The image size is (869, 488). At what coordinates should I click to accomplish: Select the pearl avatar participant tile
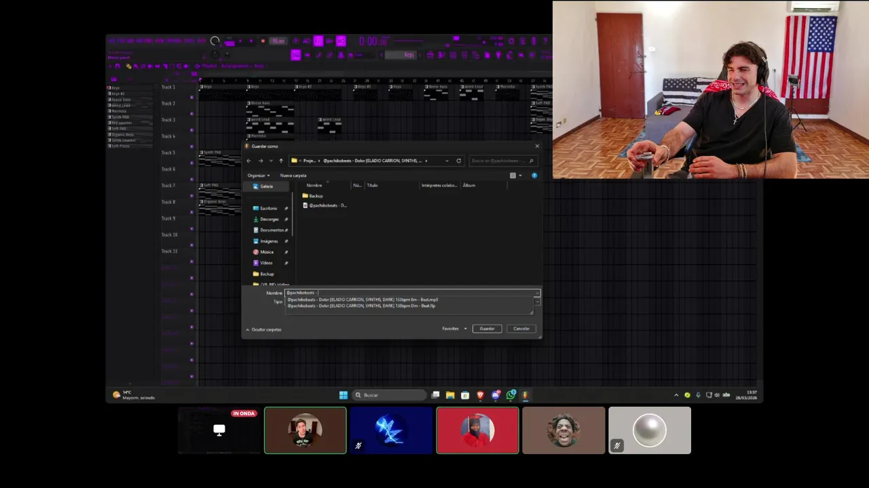coord(650,430)
